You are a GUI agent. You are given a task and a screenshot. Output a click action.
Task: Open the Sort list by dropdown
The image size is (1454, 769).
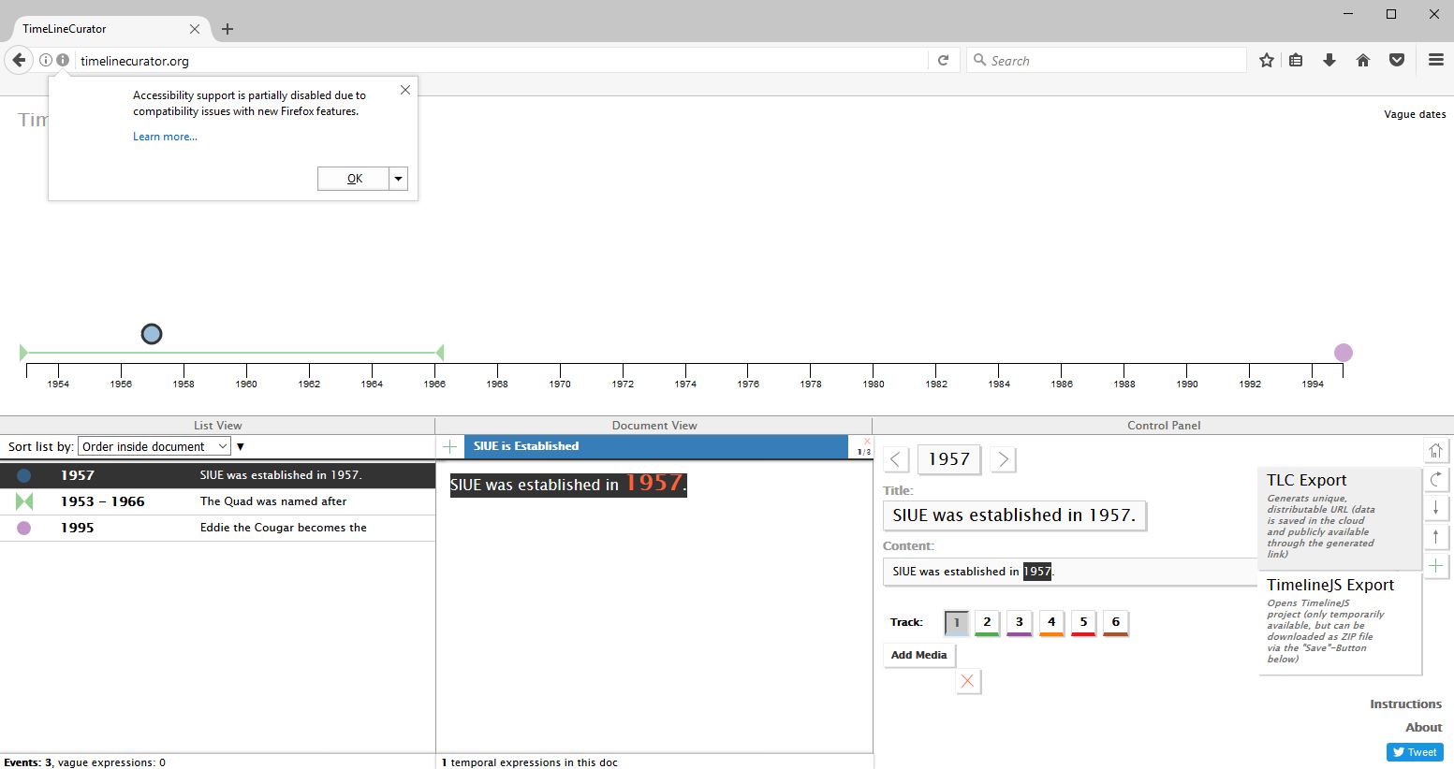[x=154, y=447]
